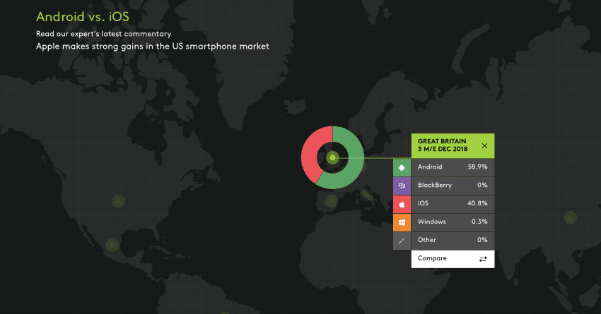
Task: Select the Great Britain map marker dot
Action: (332, 157)
